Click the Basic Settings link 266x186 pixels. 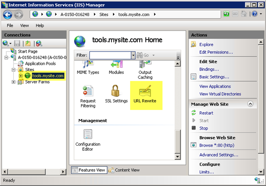click(x=214, y=77)
